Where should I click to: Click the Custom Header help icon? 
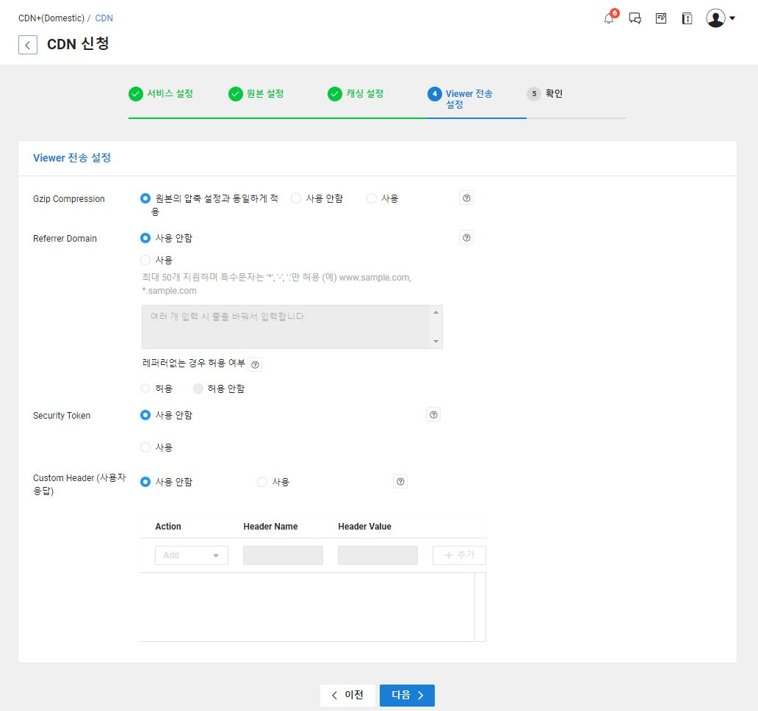[400, 481]
